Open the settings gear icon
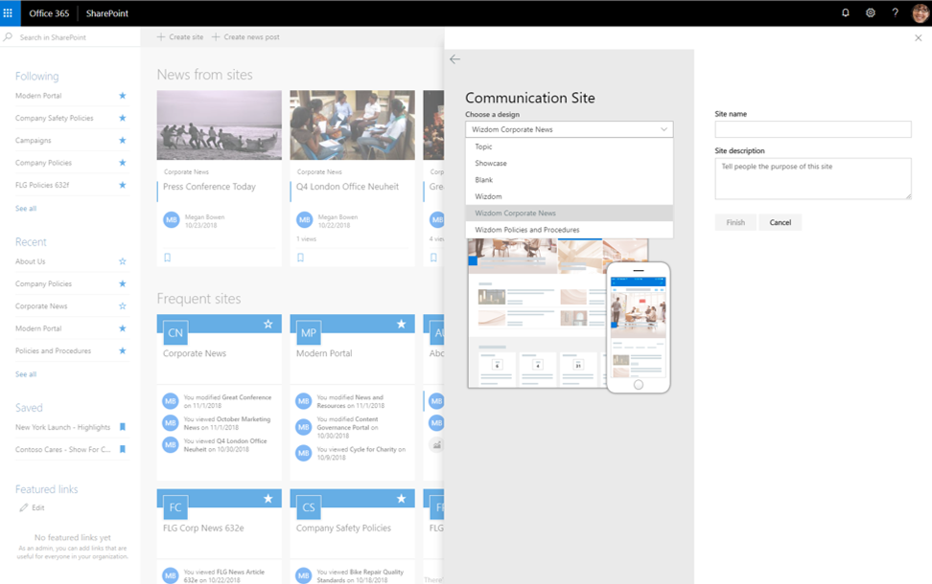Image resolution: width=932 pixels, height=584 pixels. [x=871, y=12]
